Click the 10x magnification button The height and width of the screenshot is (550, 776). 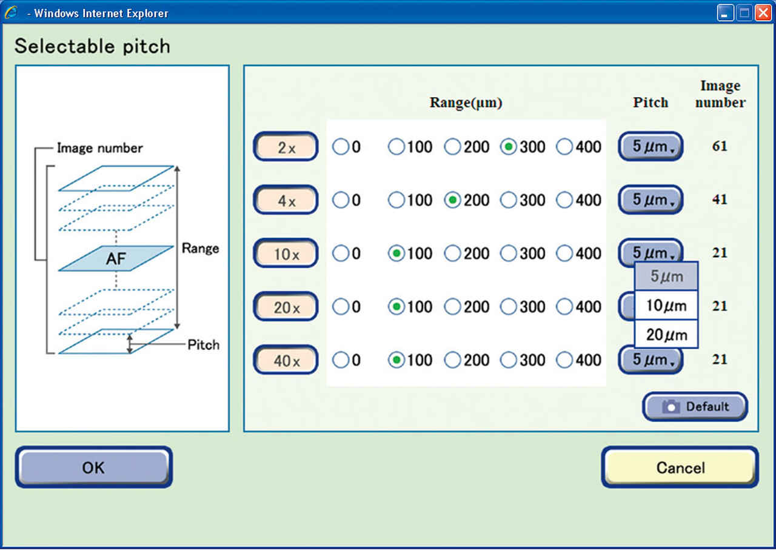point(286,253)
